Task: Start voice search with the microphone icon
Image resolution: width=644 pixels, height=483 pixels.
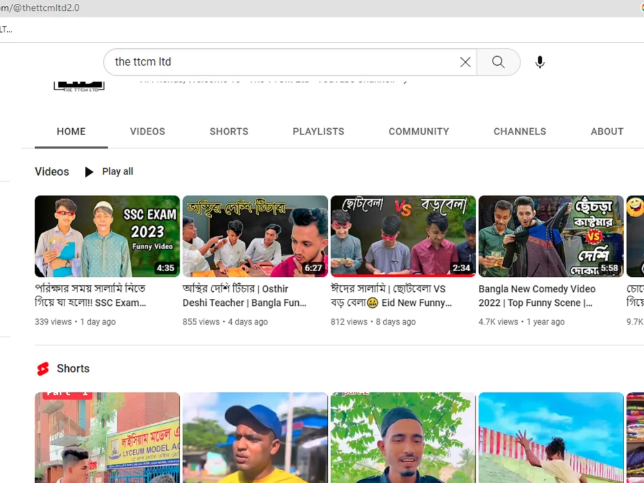Action: pyautogui.click(x=540, y=62)
